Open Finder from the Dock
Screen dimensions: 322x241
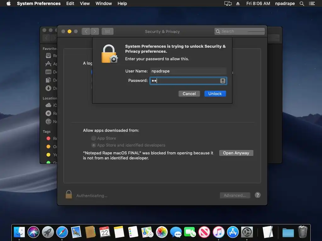point(19,232)
